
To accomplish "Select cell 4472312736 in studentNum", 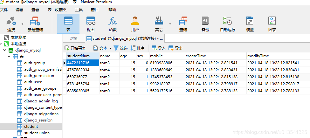I will pos(83,63).
